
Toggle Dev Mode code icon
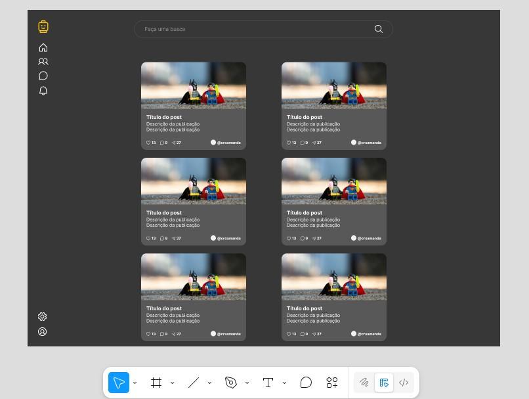pos(404,383)
